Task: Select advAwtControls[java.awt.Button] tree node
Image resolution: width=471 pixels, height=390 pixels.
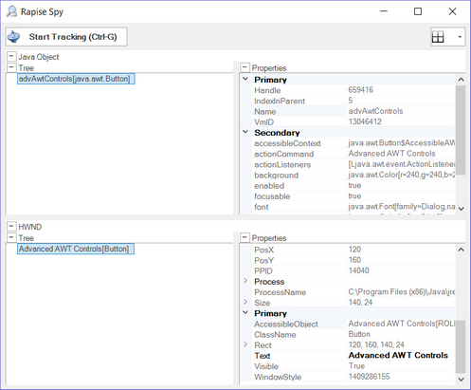Action: coord(76,79)
